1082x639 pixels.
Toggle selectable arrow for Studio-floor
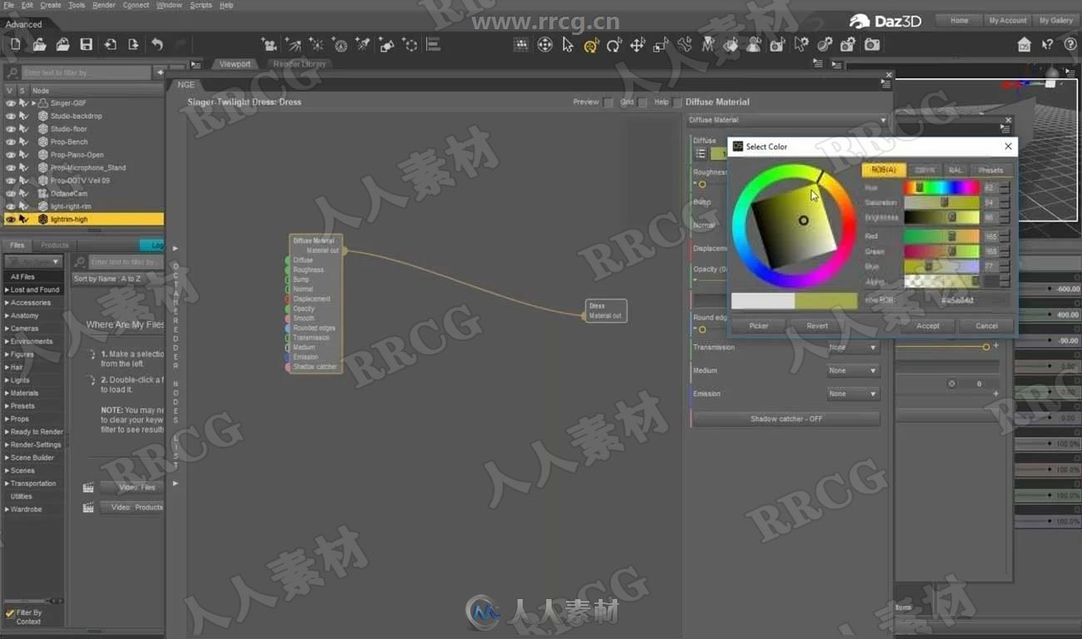click(23, 129)
